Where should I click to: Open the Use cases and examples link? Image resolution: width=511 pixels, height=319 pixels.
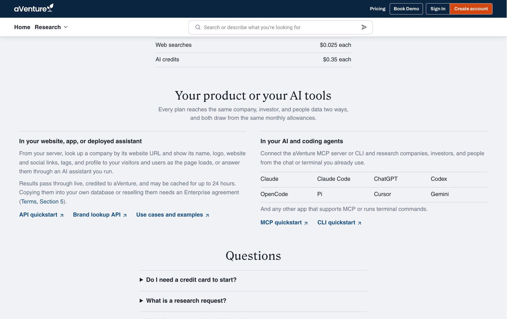click(x=173, y=215)
